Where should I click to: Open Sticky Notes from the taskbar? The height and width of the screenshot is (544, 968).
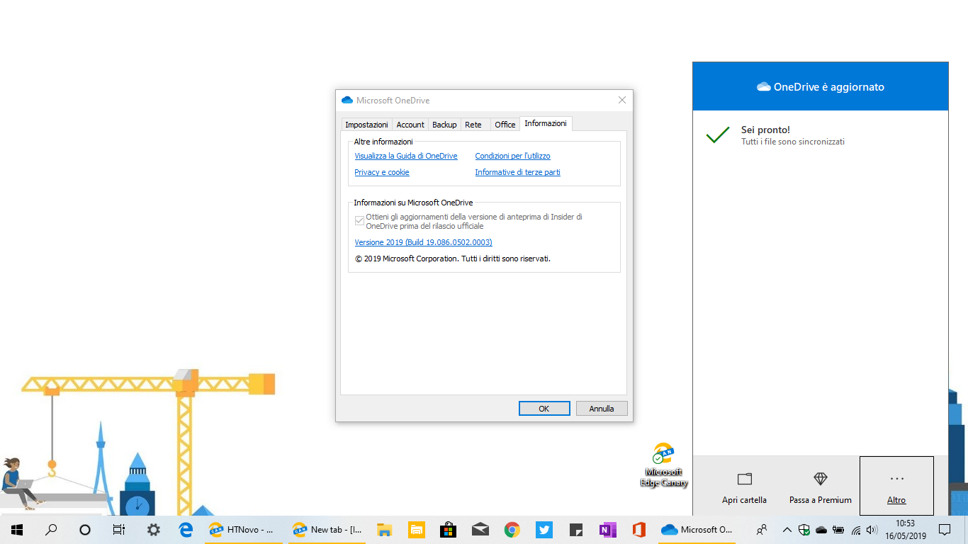(x=576, y=529)
